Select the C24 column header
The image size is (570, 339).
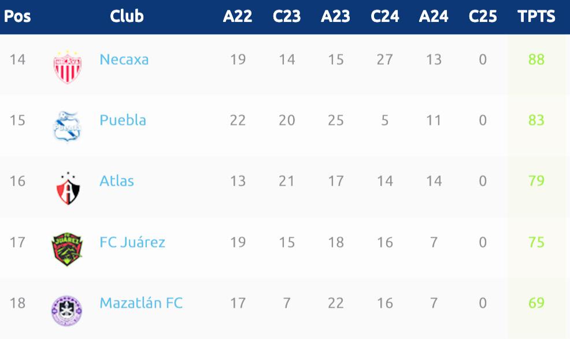pyautogui.click(x=384, y=16)
